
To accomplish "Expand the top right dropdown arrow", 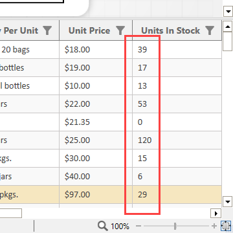I will (228, 12).
